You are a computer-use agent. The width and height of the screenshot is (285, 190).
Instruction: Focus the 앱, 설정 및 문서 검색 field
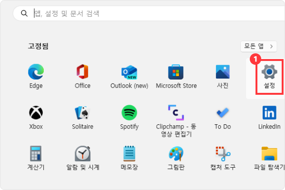click(x=149, y=13)
